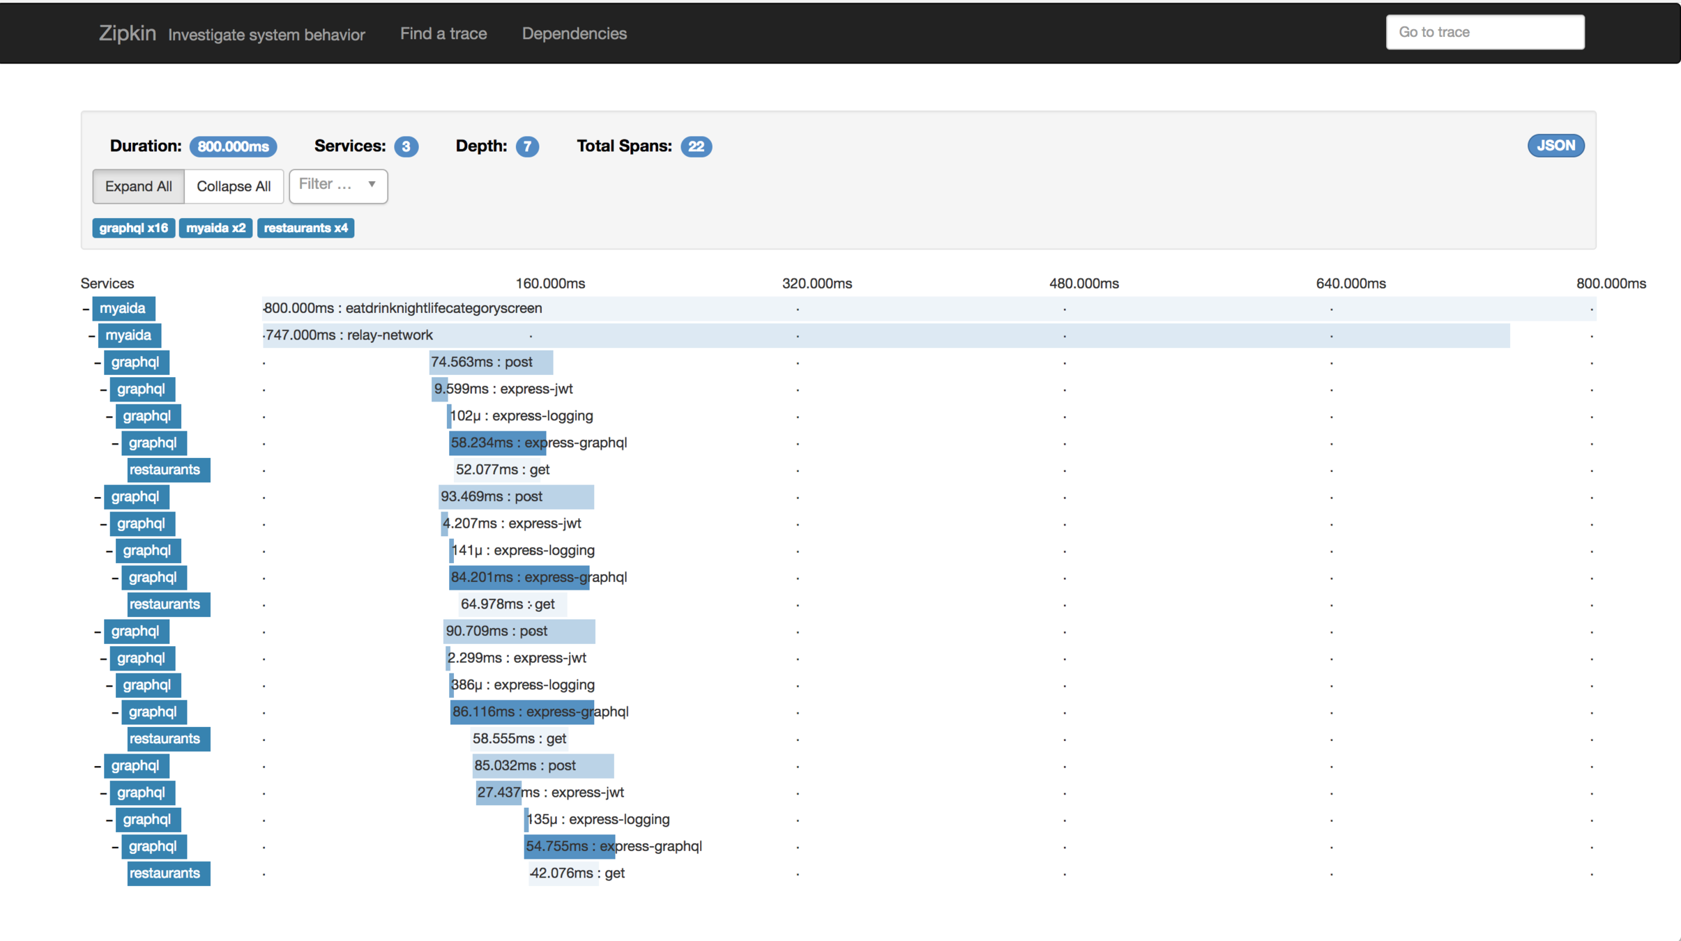The height and width of the screenshot is (941, 1681).
Task: Open the JSON view of the trace
Action: [1556, 146]
